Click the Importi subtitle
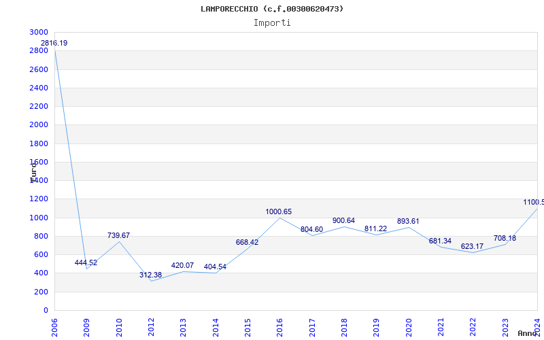The width and height of the screenshot is (544, 340). click(272, 23)
